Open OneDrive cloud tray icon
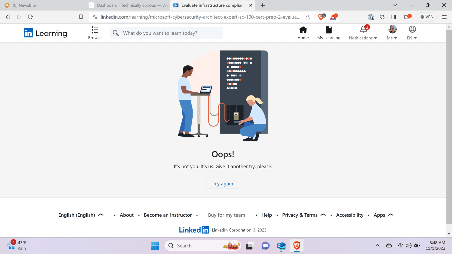Image resolution: width=452 pixels, height=254 pixels. click(389, 246)
